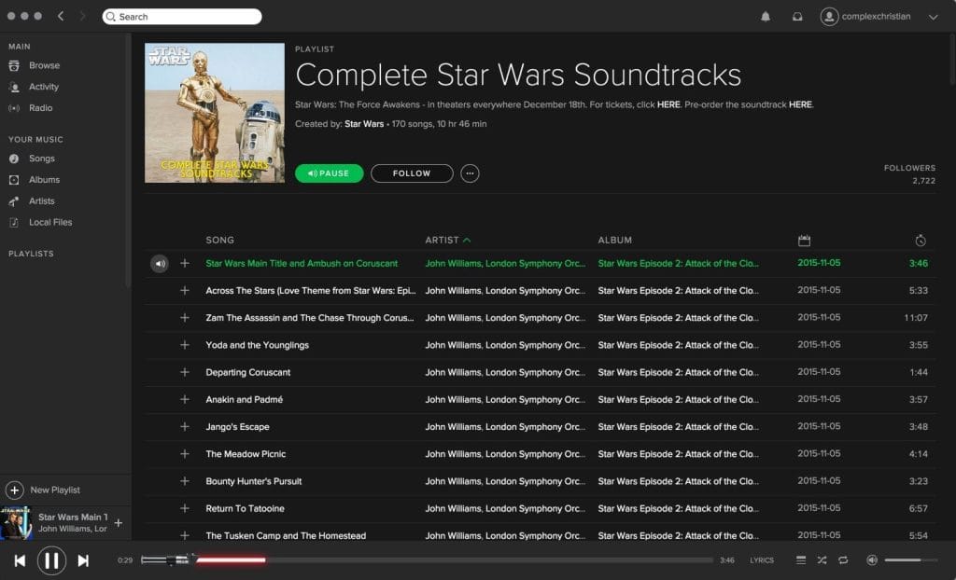The image size is (956, 580).
Task: Click the first HERE tickets link
Action: click(668, 104)
